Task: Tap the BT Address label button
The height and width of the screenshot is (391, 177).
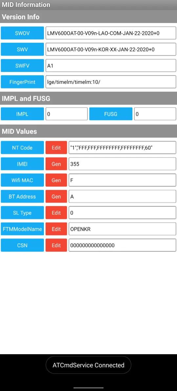Action: click(22, 197)
